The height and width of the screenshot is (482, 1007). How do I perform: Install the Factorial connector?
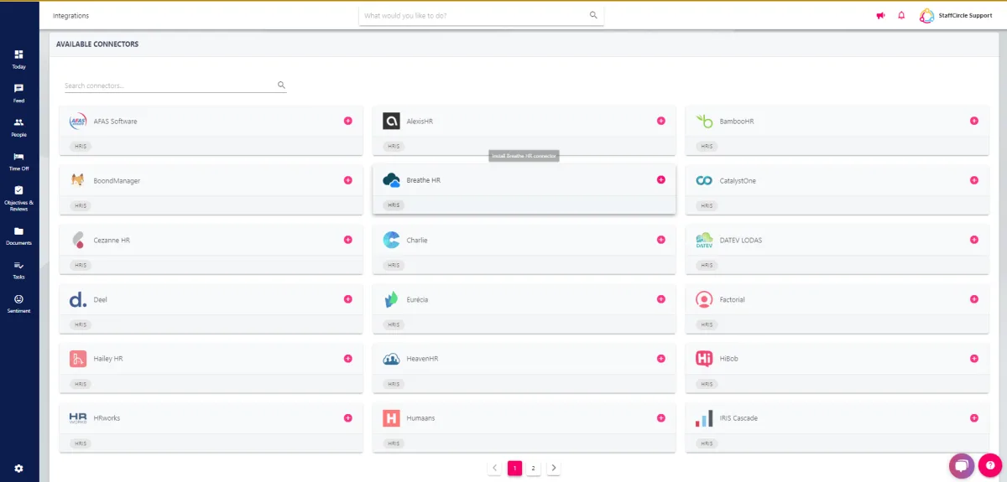973,299
